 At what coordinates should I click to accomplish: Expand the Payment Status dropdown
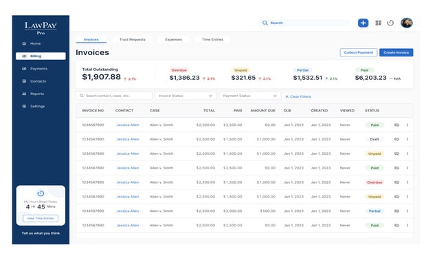click(249, 96)
